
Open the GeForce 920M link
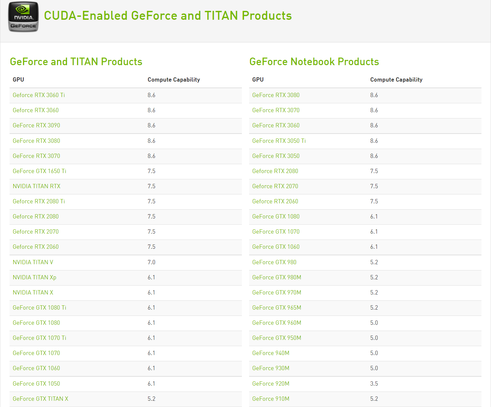tap(271, 384)
